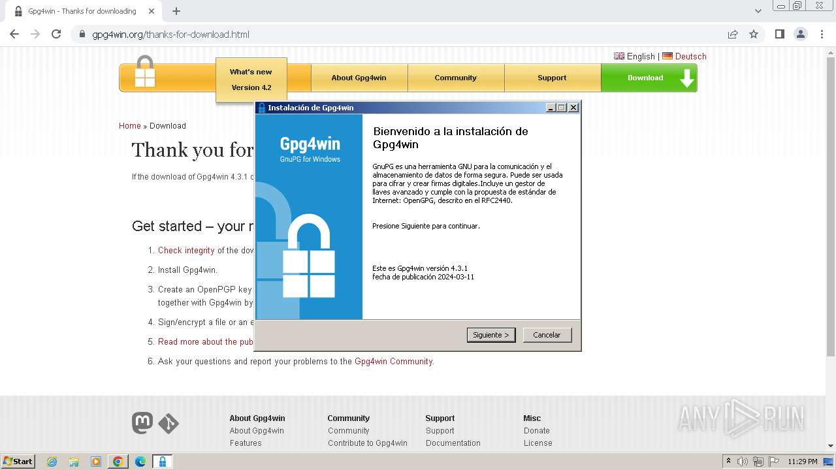Image resolution: width=836 pixels, height=470 pixels.
Task: Open the Windows Start menu
Action: pyautogui.click(x=18, y=462)
